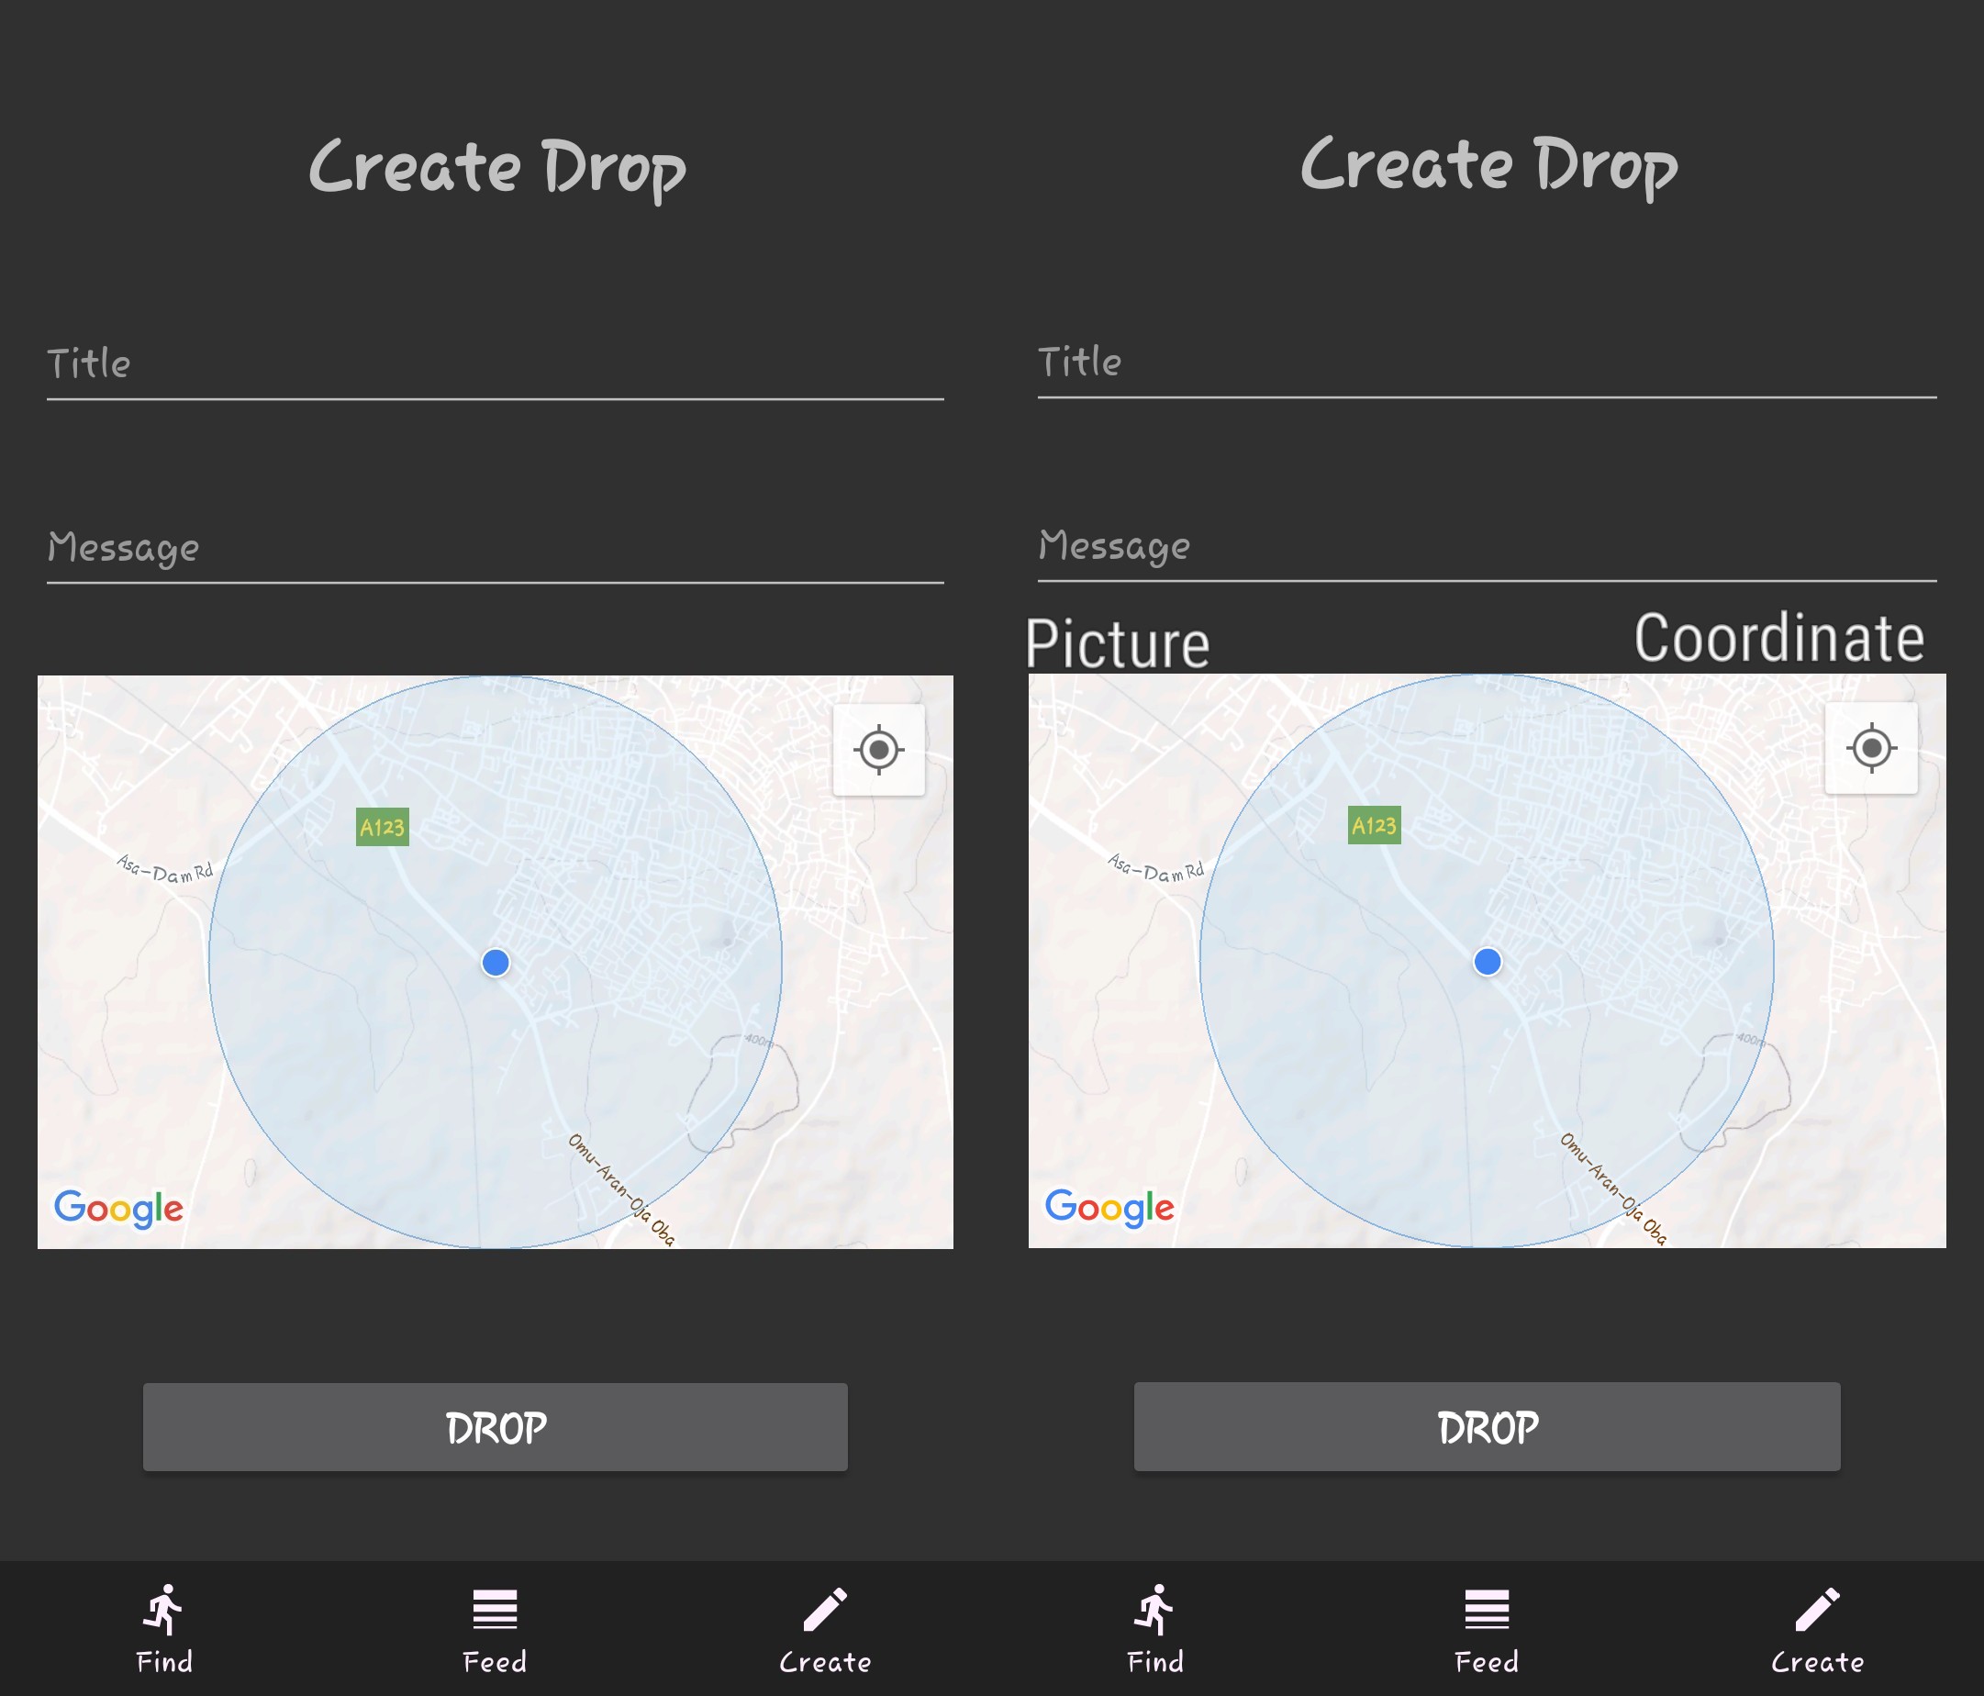Select Find running-man icon in left navbar
The image size is (1984, 1696).
click(163, 1610)
